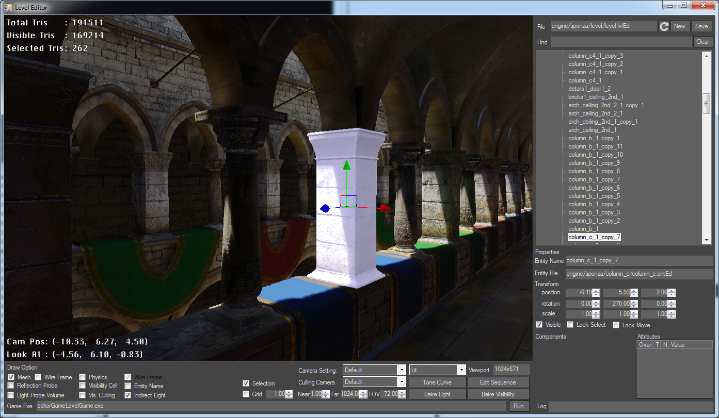Screen dimensions: 719x418
Task: Click the green up arrow of the transform gizmo
Action: (x=347, y=164)
